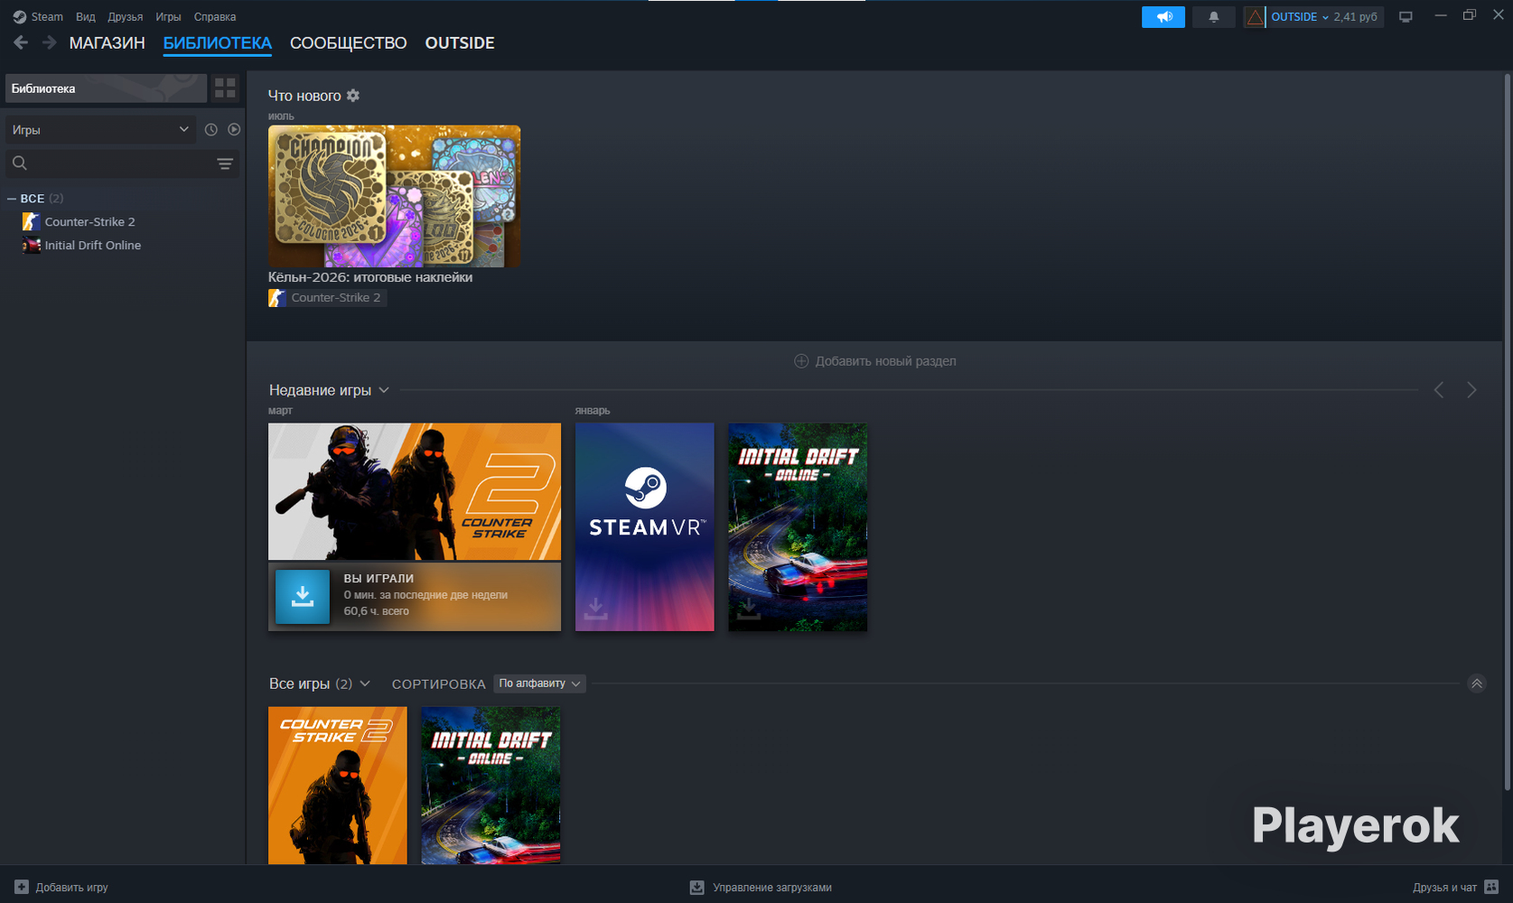Open Управление загрузками
Viewport: 1513px width, 903px height.
pyautogui.click(x=761, y=888)
